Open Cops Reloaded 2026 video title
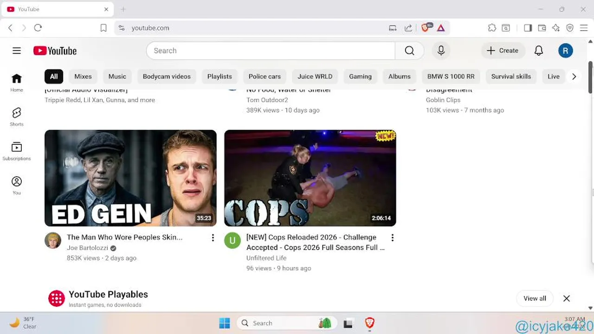The image size is (594, 334). [x=315, y=242]
